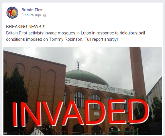Open the inline Britain First mention link
Viewport: 165px width, 136px height.
point(17,33)
